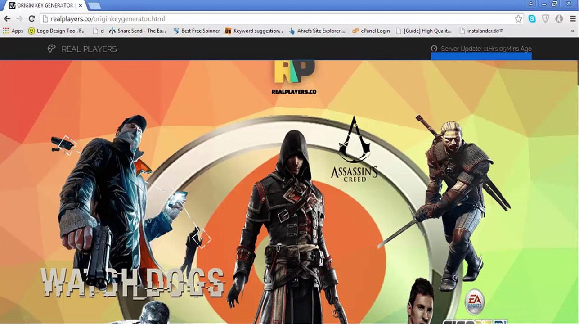The image size is (579, 324).
Task: Open the [Guide] High Quality bookmark
Action: pos(424,31)
